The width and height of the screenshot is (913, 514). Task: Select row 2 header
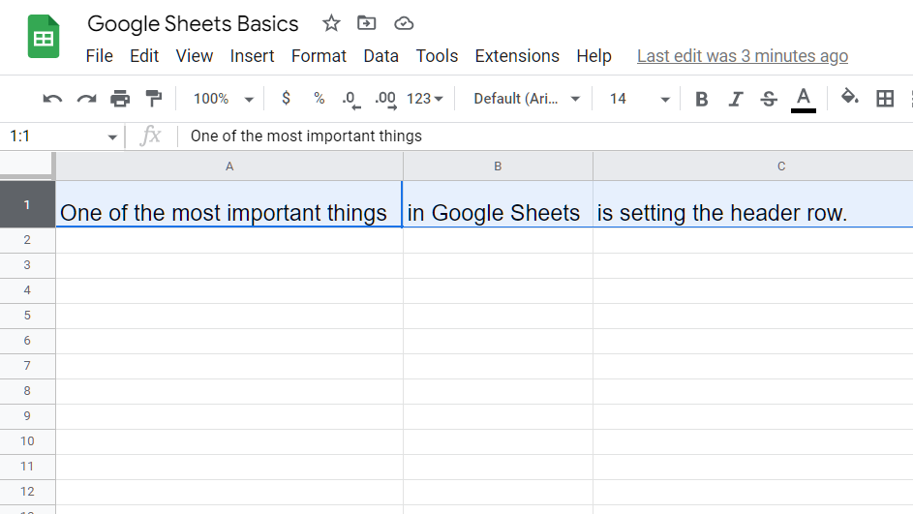point(27,240)
